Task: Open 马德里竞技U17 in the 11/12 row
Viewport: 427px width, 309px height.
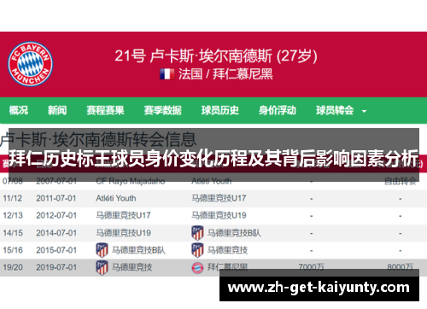Action: pos(219,198)
